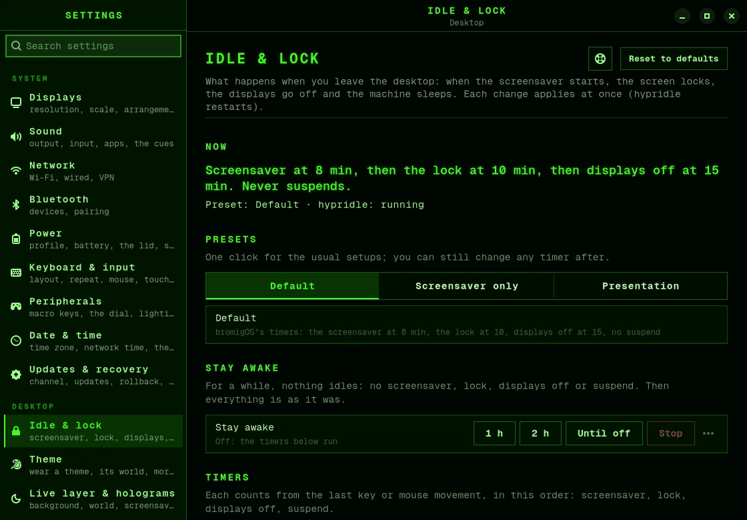Open the Theme settings page
Viewport: 747px width, 520px height.
tap(93, 465)
